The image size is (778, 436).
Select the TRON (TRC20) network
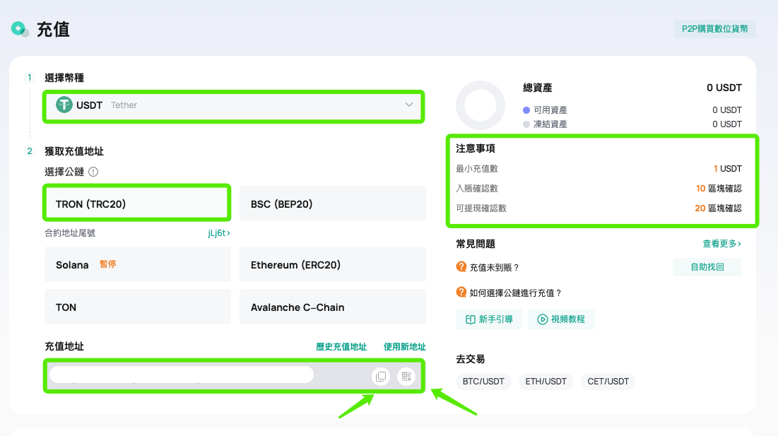[x=137, y=204]
